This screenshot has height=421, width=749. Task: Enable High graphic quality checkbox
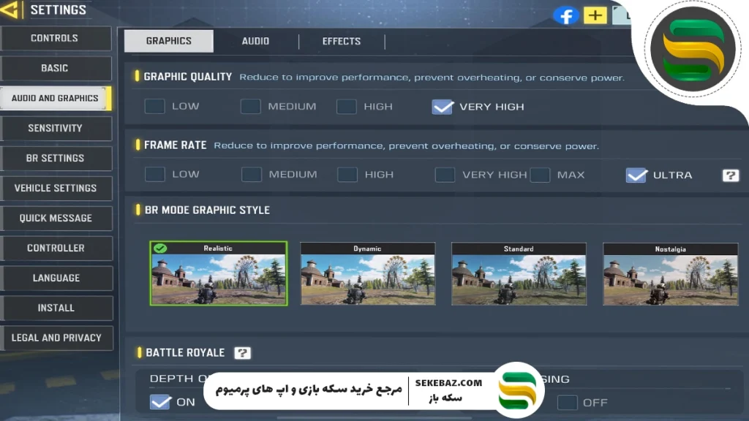pos(347,107)
